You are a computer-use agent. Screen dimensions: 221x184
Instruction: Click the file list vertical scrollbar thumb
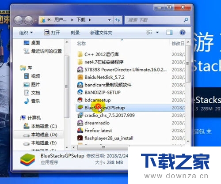point(188,64)
